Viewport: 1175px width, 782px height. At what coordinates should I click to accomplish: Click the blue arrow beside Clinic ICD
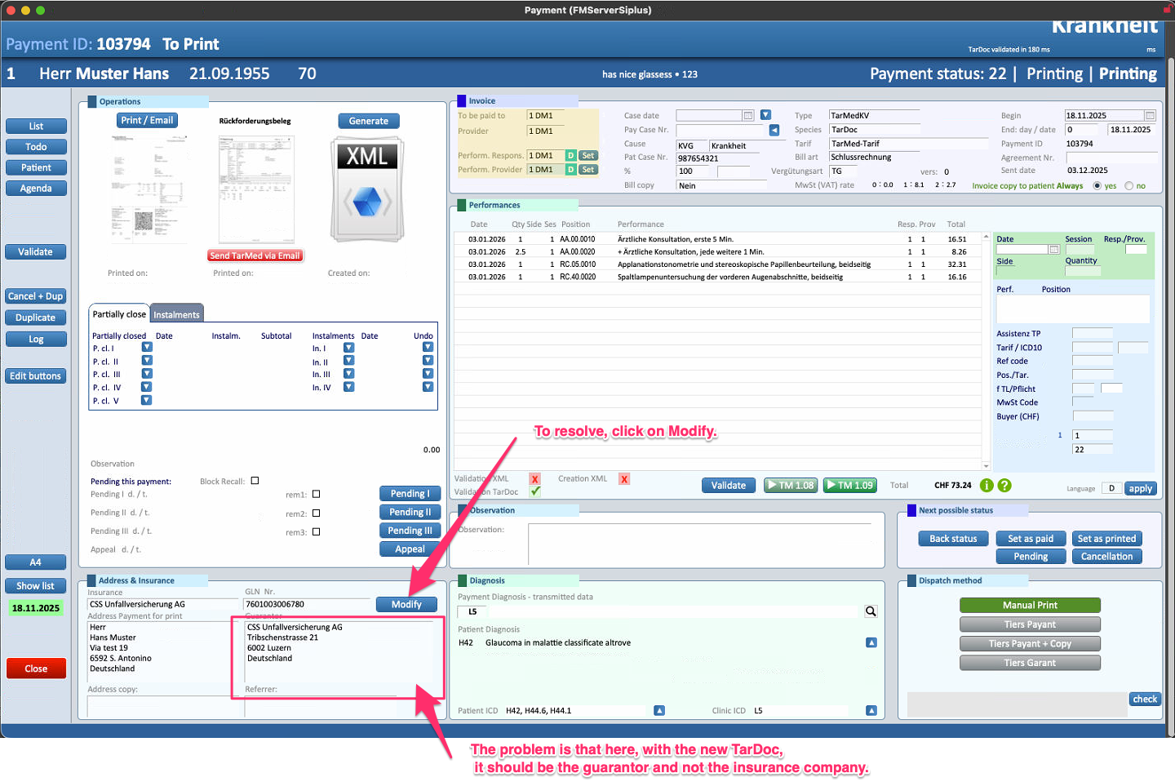(871, 710)
